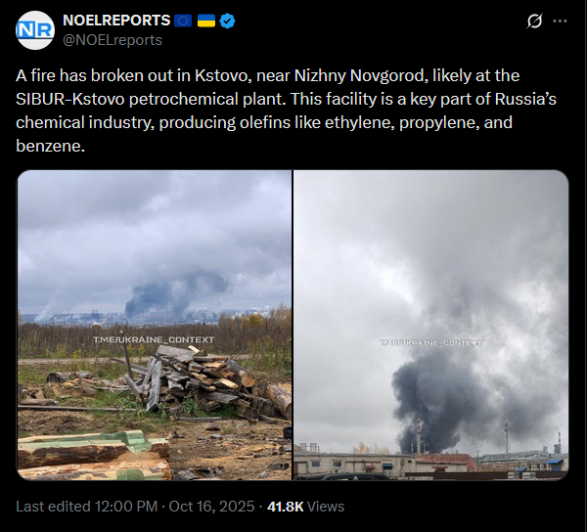Click the 12:00 PM timestamp
587x532 pixels.
click(126, 507)
